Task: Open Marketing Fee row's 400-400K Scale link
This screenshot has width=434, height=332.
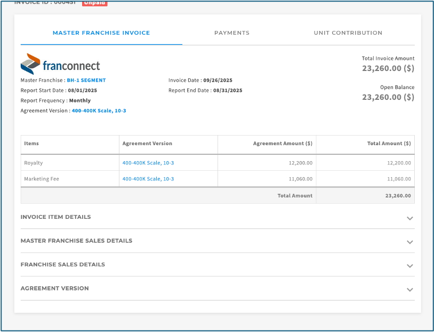Action: 148,179
